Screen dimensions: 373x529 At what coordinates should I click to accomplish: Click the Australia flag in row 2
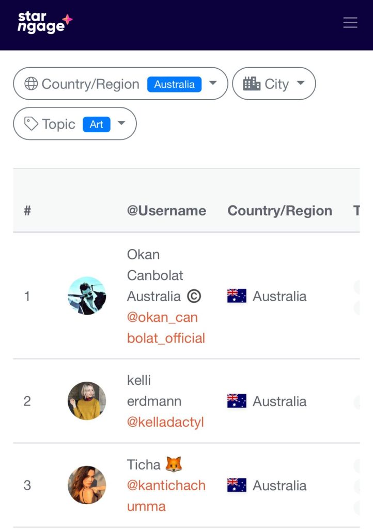237,401
